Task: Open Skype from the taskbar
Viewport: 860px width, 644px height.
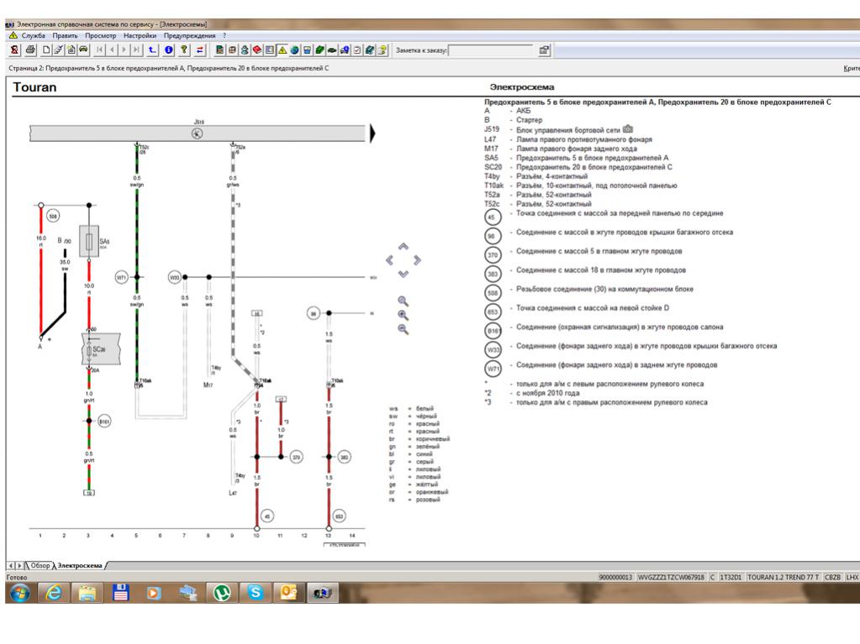Action: pyautogui.click(x=255, y=593)
